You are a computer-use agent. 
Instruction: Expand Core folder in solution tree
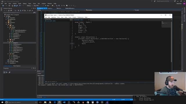tap(8, 26)
